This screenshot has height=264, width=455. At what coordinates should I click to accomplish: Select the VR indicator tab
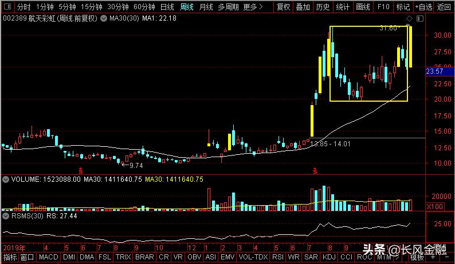(178, 257)
